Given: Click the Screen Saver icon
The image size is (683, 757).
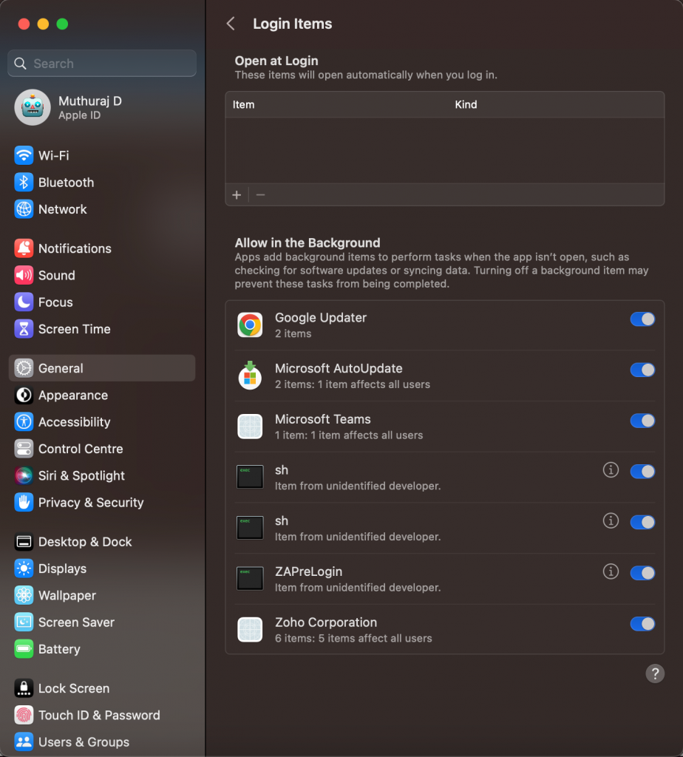Looking at the screenshot, I should tap(24, 622).
